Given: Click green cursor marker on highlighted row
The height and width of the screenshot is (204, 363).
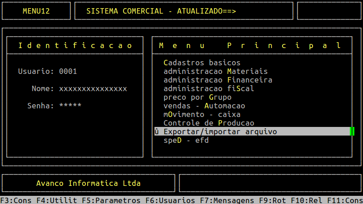Looking at the screenshot, I should pyautogui.click(x=352, y=131).
